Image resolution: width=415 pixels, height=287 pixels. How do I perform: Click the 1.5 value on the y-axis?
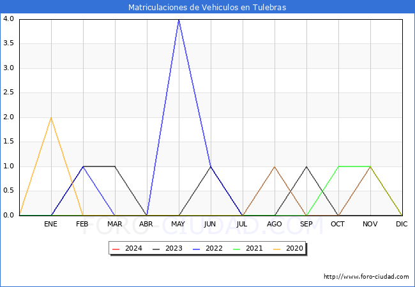[8, 142]
